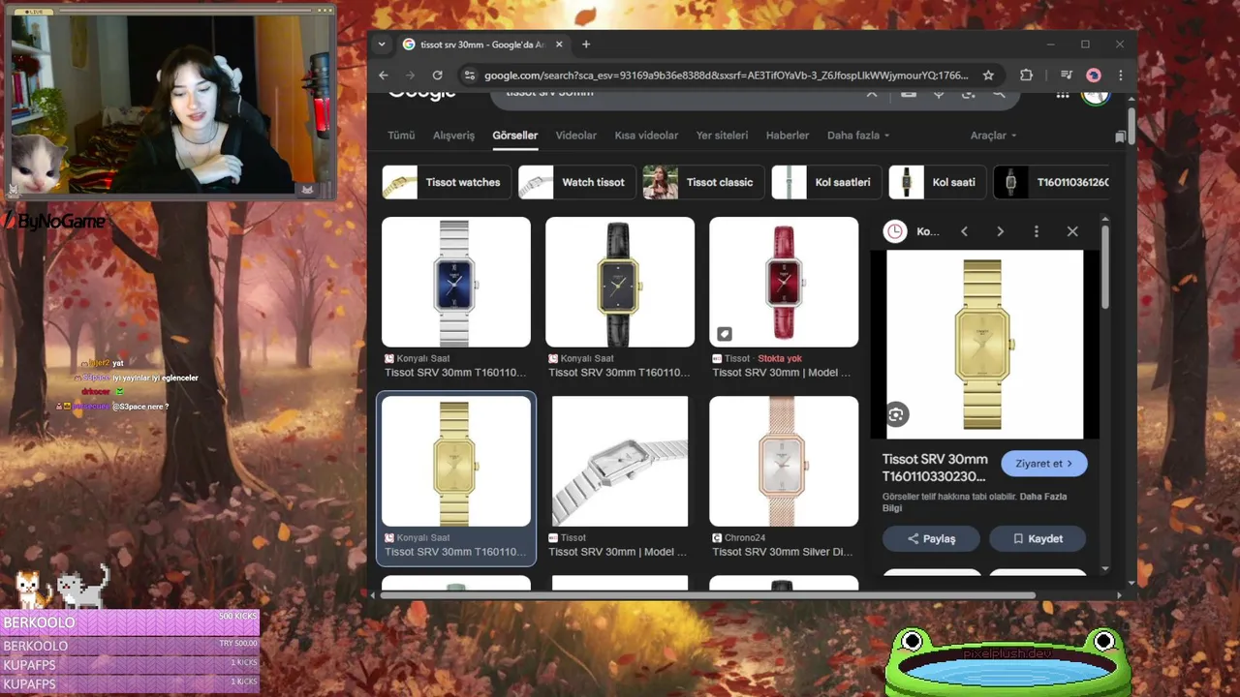Switch to the Alışveriş tab
This screenshot has width=1240, height=697.
pyautogui.click(x=453, y=136)
